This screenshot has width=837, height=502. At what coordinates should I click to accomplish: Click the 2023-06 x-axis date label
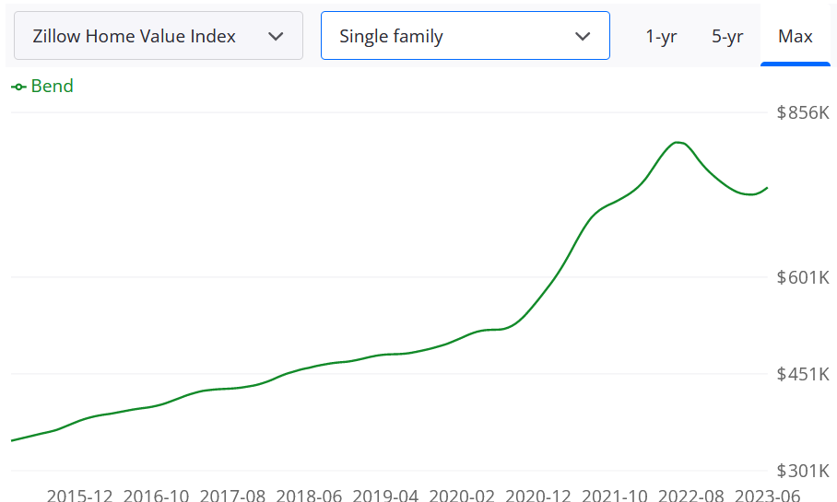(768, 496)
